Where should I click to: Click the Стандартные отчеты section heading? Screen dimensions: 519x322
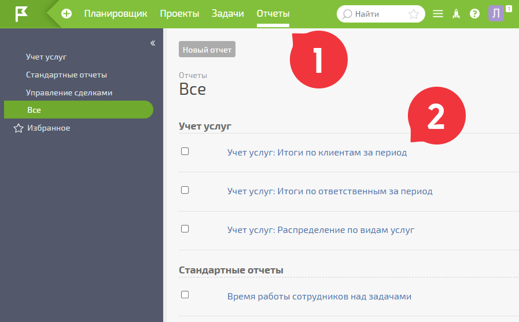coord(231,270)
